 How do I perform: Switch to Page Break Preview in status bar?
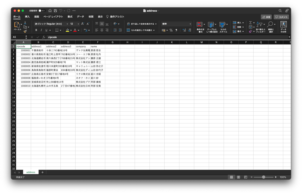point(245,177)
